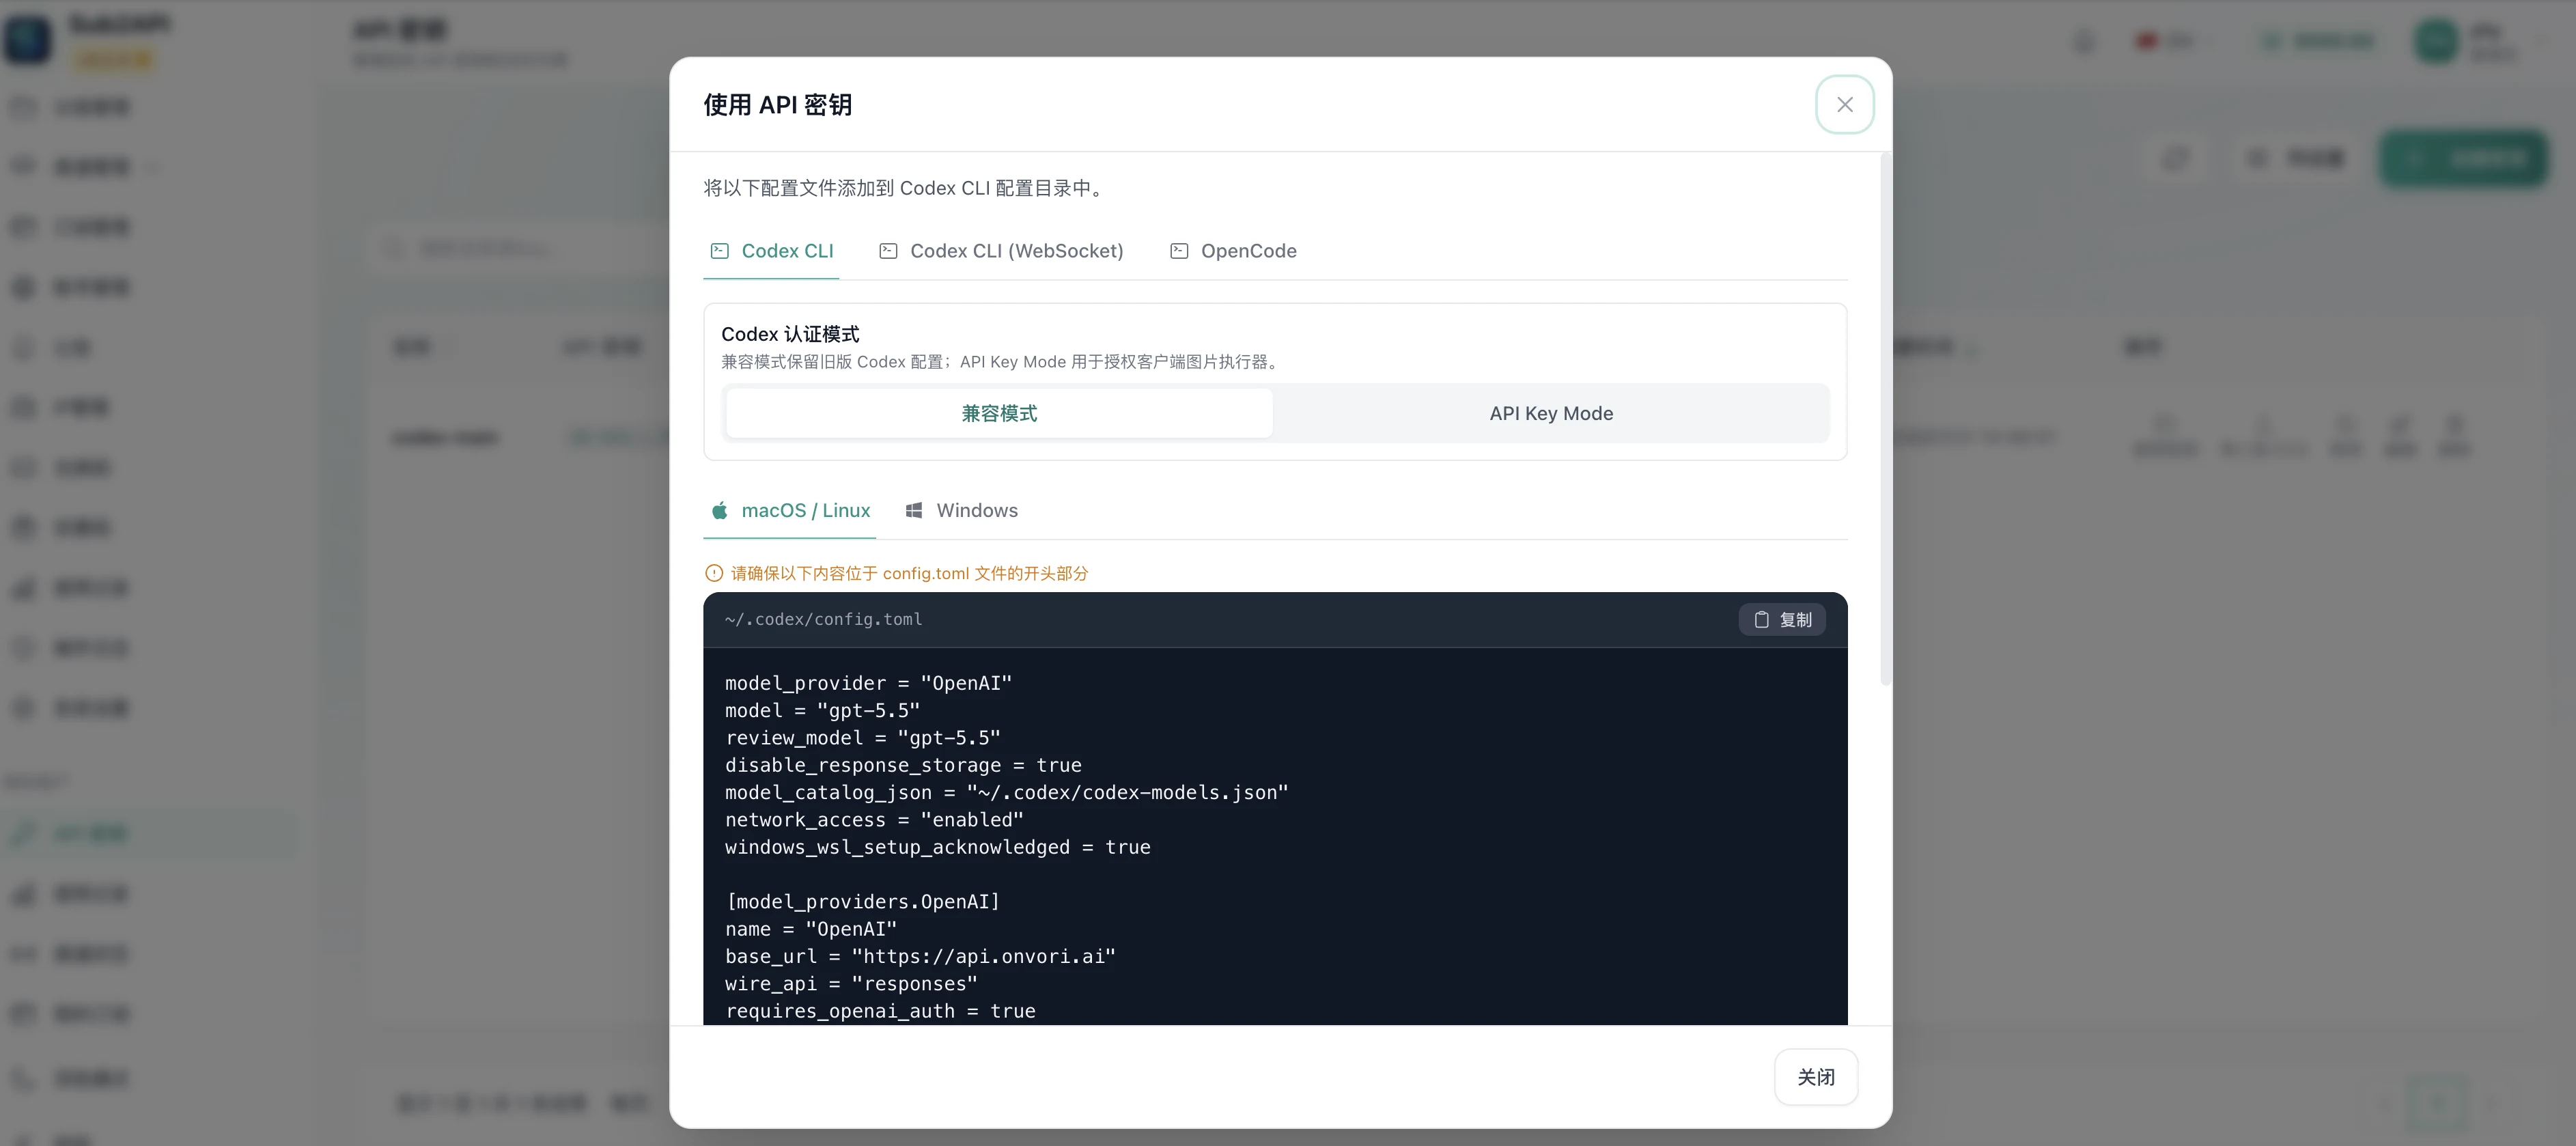Click the disable_response_storage = true line
This screenshot has width=2576, height=1146.
pyautogui.click(x=903, y=765)
